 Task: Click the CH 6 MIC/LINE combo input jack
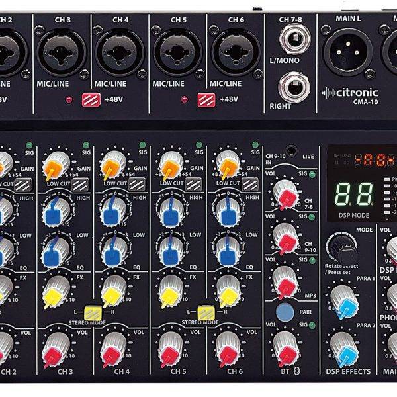point(236,53)
